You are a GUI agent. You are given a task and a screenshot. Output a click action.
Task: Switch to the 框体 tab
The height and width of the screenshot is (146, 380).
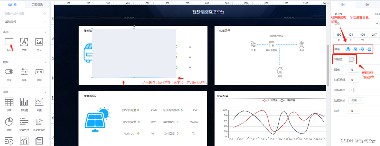pos(343,4)
